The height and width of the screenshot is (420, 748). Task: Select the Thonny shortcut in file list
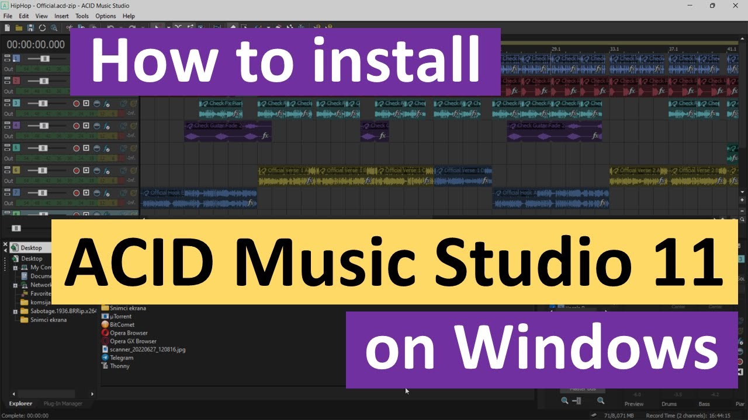click(116, 366)
